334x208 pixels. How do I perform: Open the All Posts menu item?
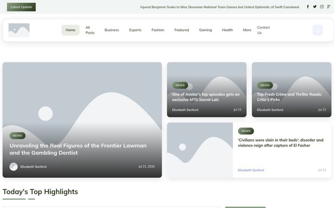pyautogui.click(x=90, y=30)
